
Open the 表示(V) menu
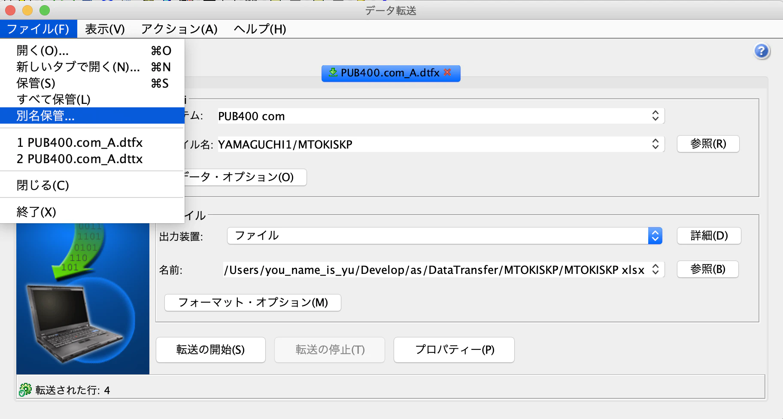(x=105, y=29)
